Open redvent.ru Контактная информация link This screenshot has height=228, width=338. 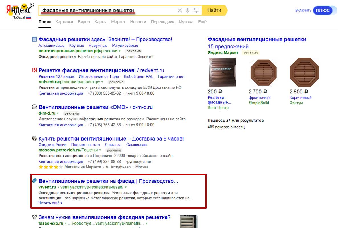point(61,93)
